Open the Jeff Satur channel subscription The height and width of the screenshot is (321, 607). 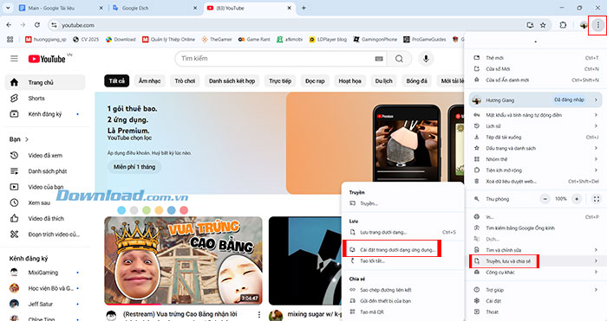point(45,304)
